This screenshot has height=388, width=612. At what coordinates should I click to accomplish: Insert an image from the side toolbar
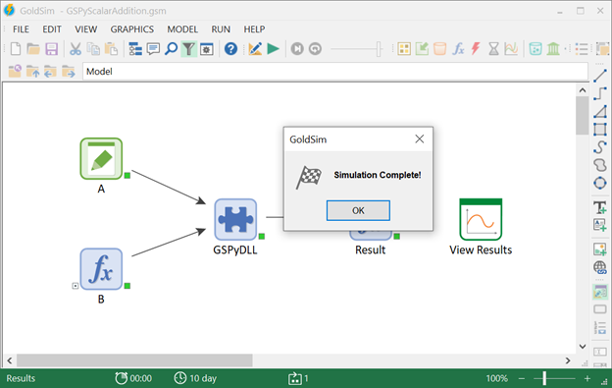600,249
